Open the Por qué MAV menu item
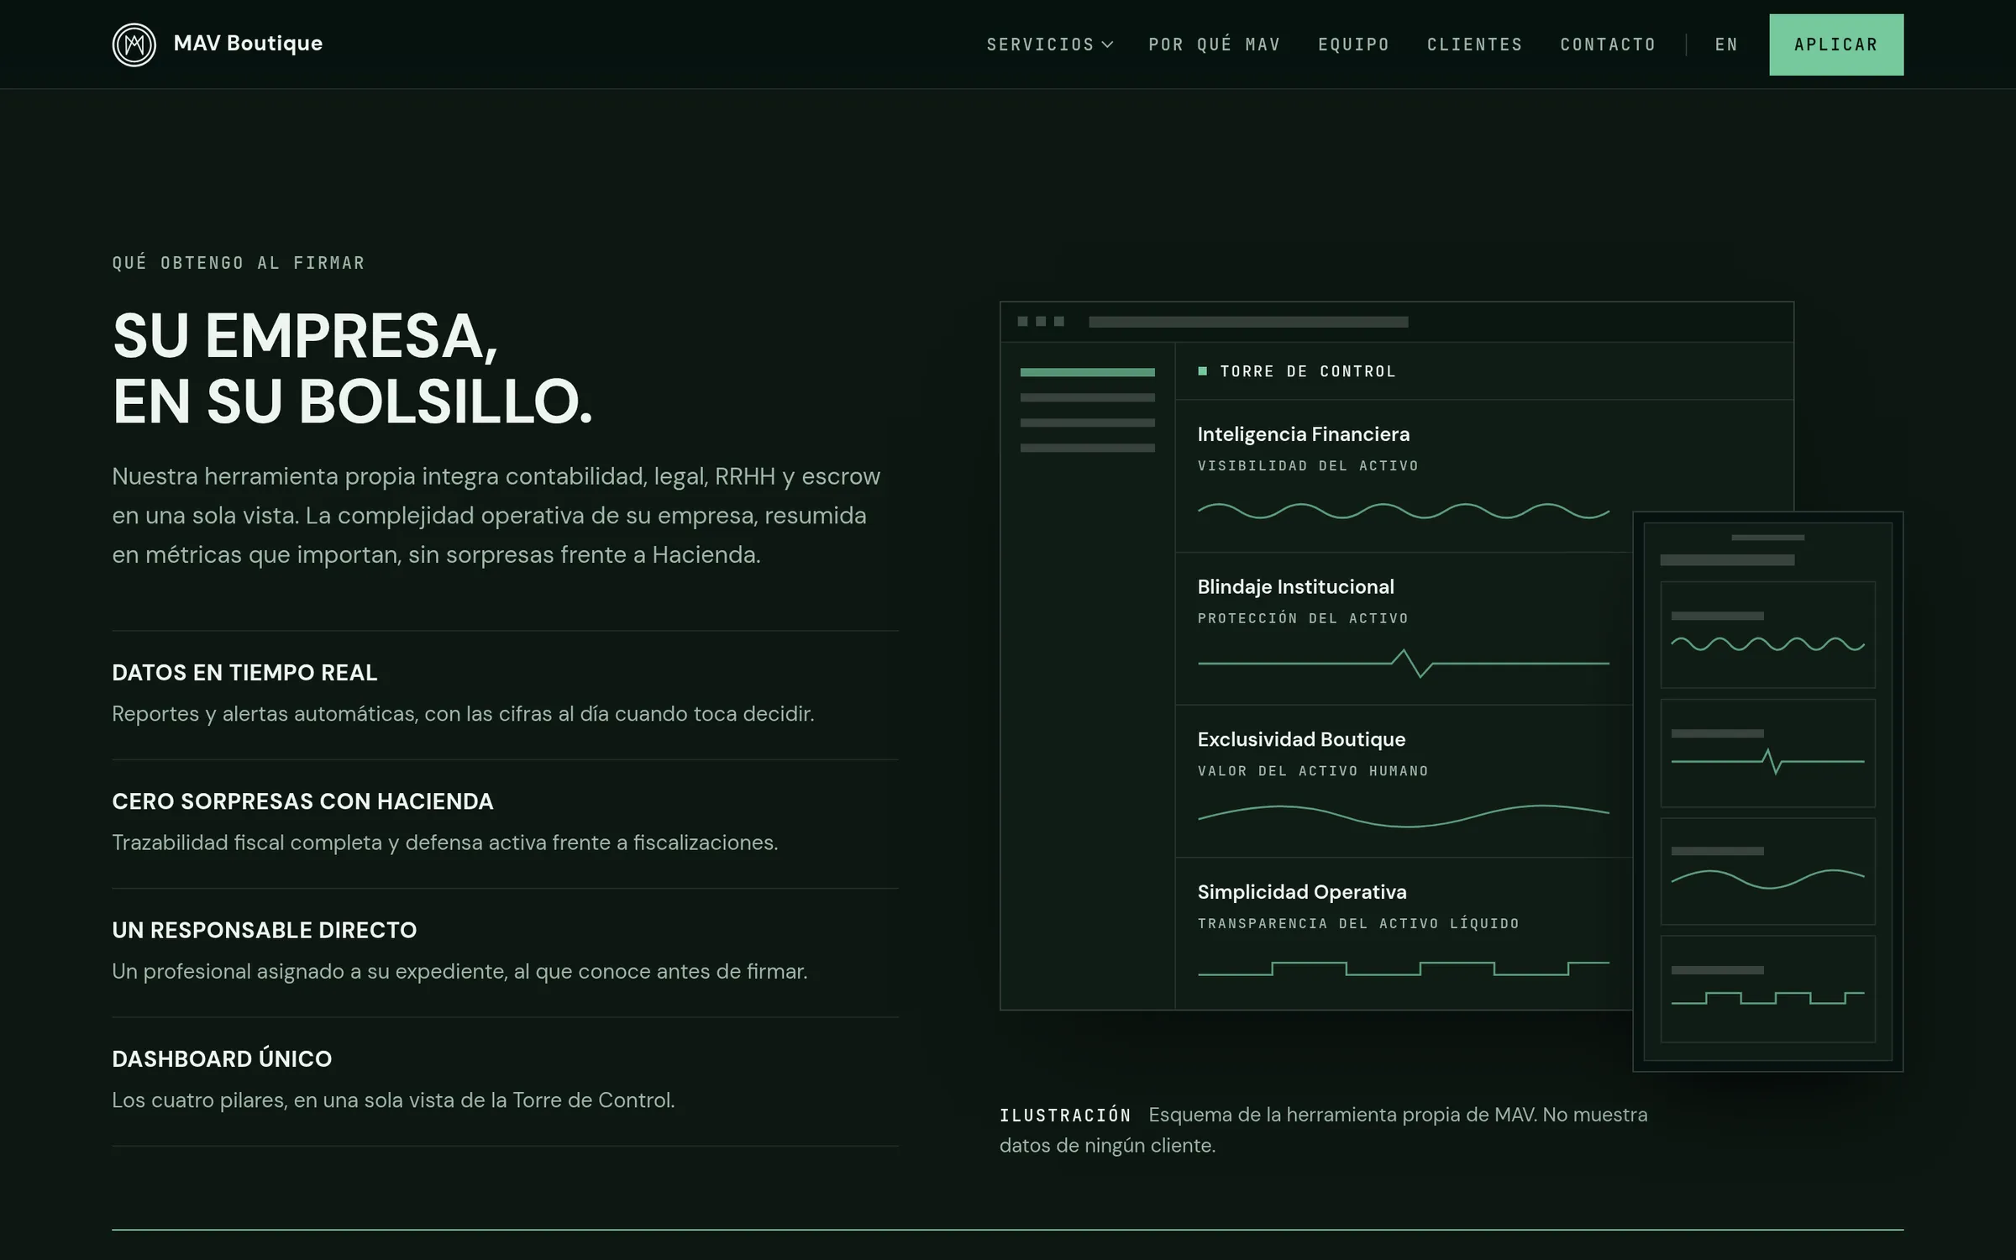This screenshot has height=1260, width=2016. (1214, 45)
